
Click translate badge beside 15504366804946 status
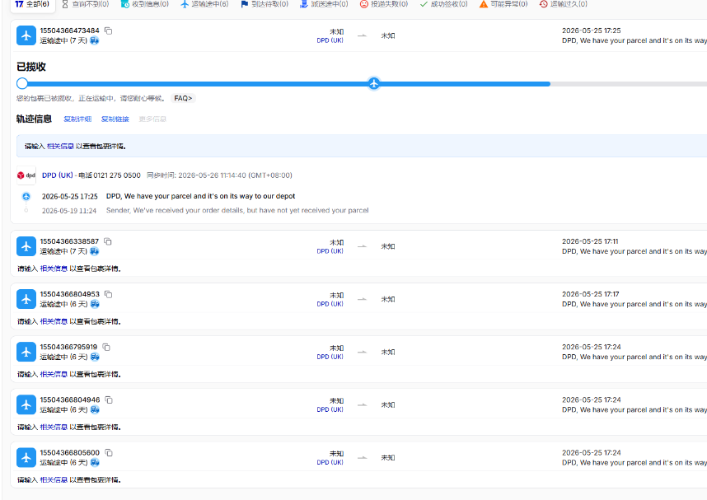pos(95,410)
